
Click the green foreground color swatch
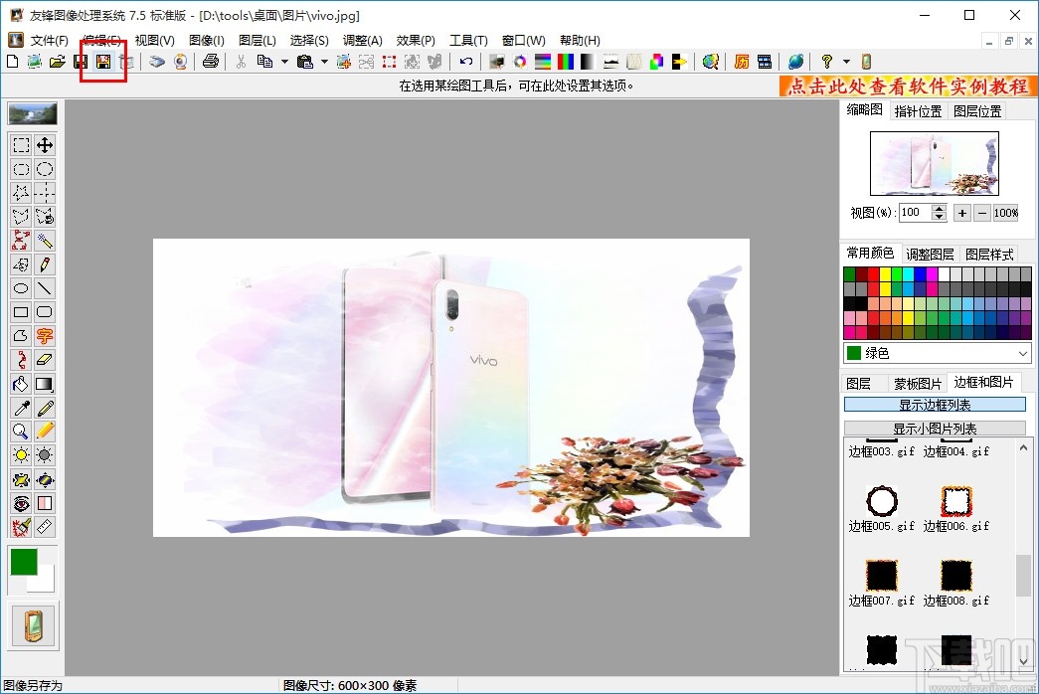[x=24, y=561]
